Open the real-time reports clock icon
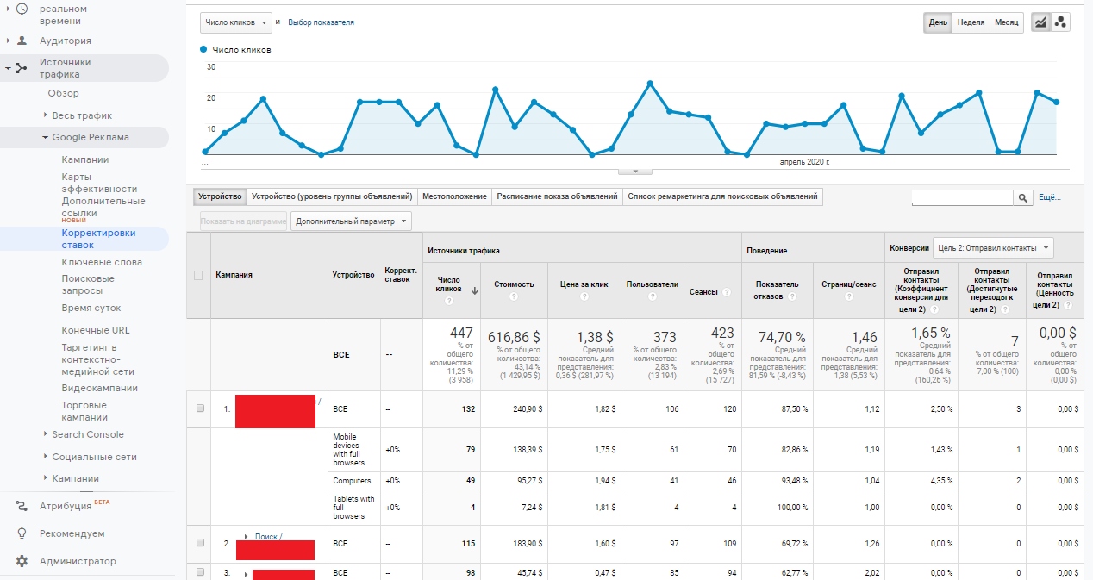1093x580 pixels. point(22,9)
